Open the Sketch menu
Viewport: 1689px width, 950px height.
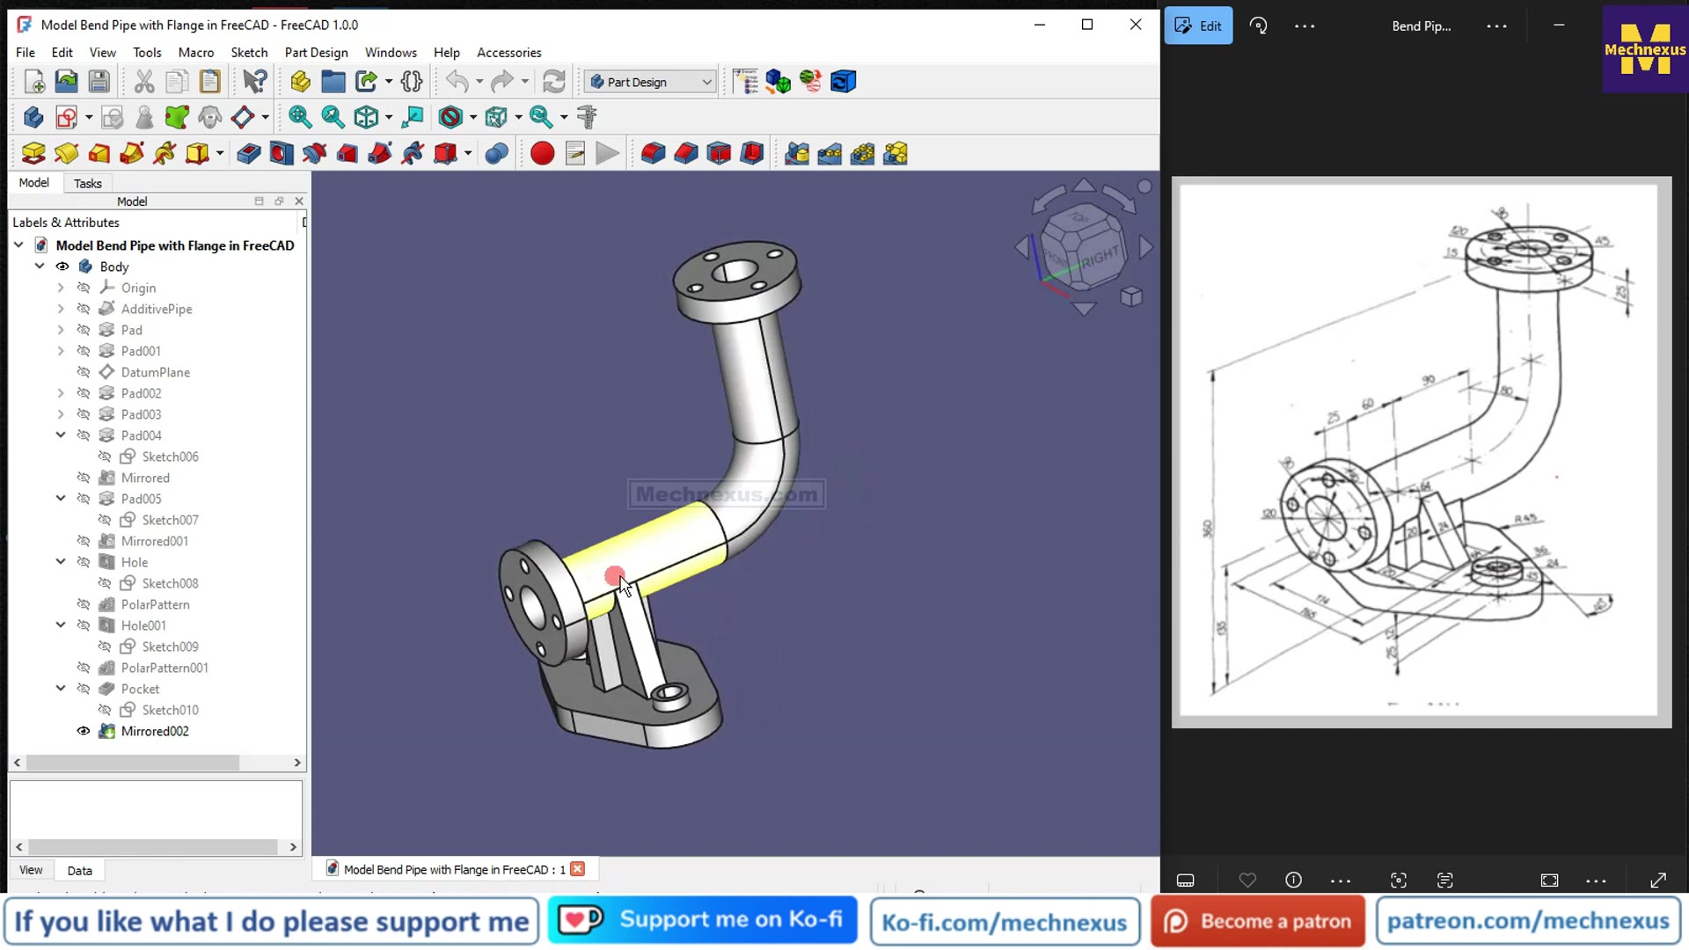tap(249, 53)
